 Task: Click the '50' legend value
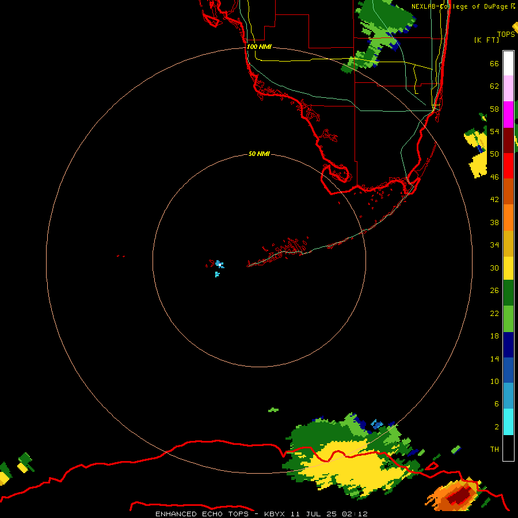point(494,154)
